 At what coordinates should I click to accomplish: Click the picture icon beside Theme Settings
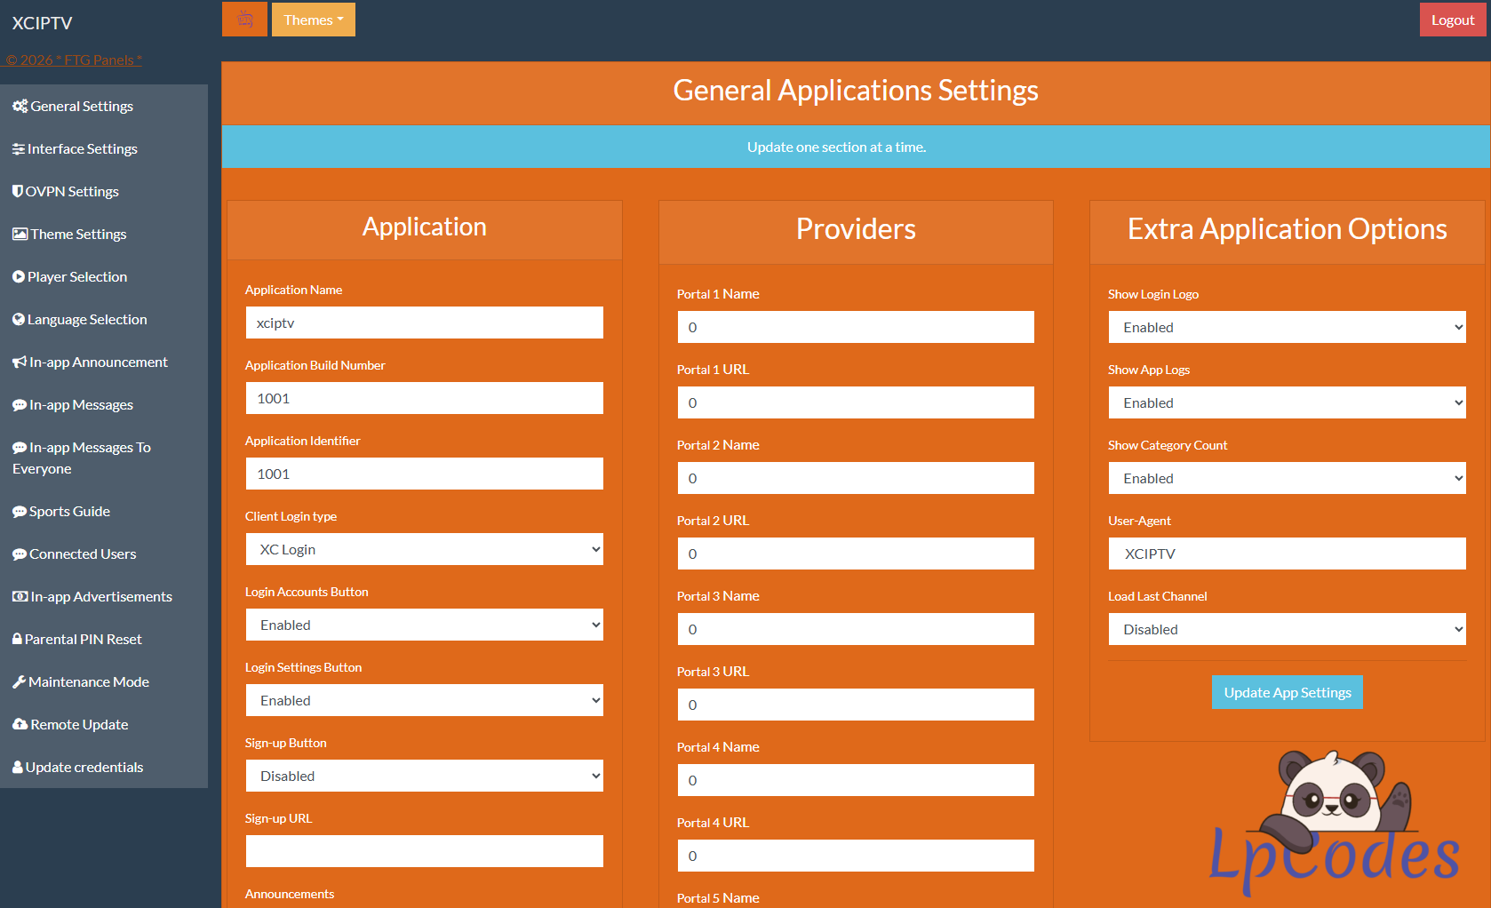pos(20,235)
